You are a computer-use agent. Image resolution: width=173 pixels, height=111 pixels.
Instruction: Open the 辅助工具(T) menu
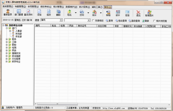point(97,7)
